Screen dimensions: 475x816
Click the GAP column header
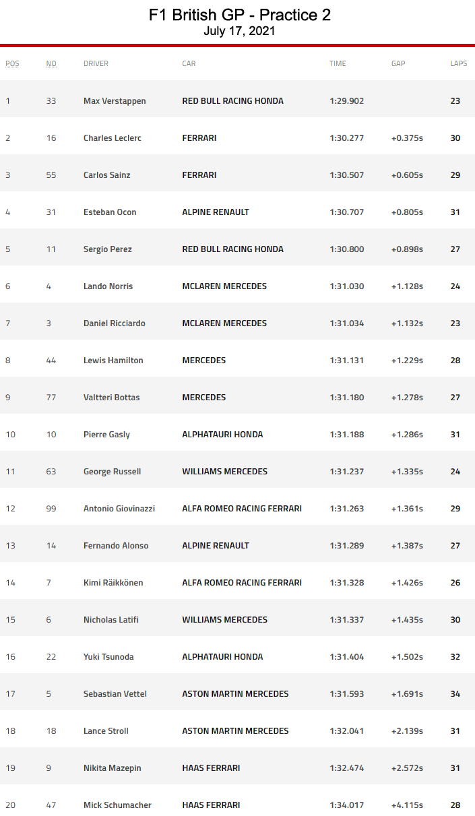point(398,64)
